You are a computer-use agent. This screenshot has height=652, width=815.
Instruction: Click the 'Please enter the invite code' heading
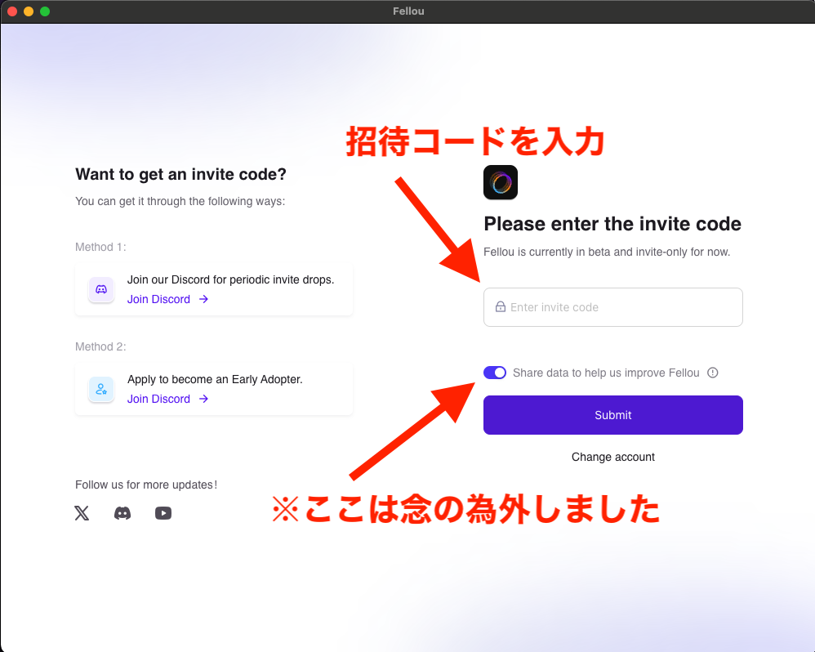coord(612,224)
